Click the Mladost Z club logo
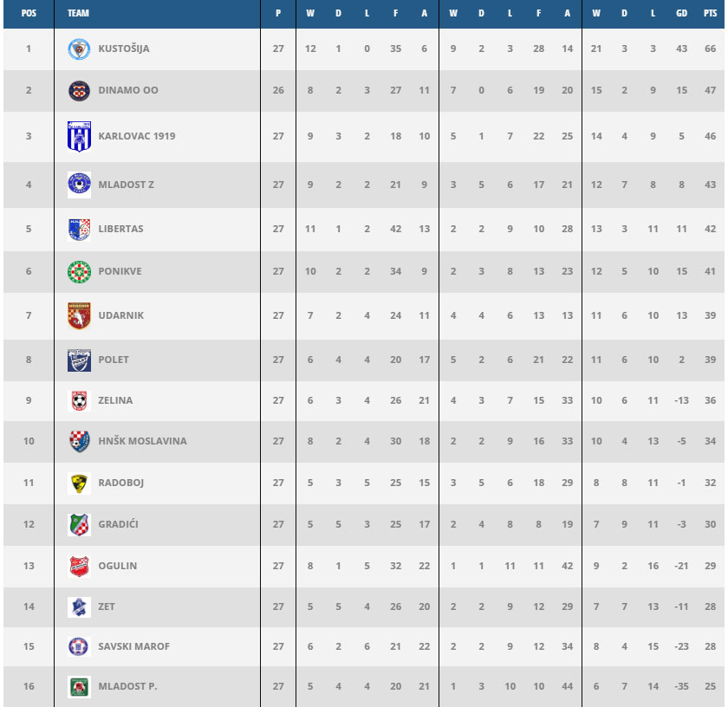The width and height of the screenshot is (728, 707). tap(79, 184)
